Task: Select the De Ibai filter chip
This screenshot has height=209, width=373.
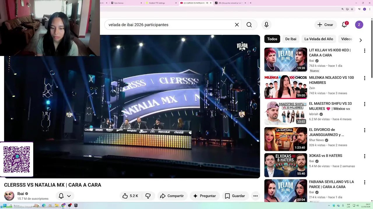Action: pyautogui.click(x=291, y=39)
